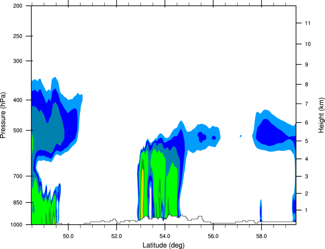This screenshot has height=249, width=325.
Task: Select the 300 pressure tick label
Action: click(x=18, y=61)
